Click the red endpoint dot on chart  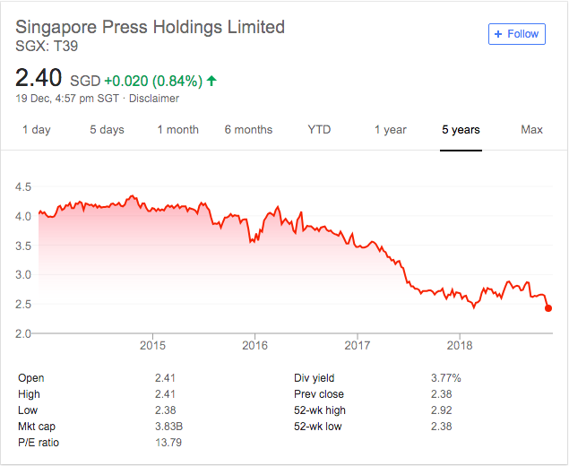(x=548, y=308)
